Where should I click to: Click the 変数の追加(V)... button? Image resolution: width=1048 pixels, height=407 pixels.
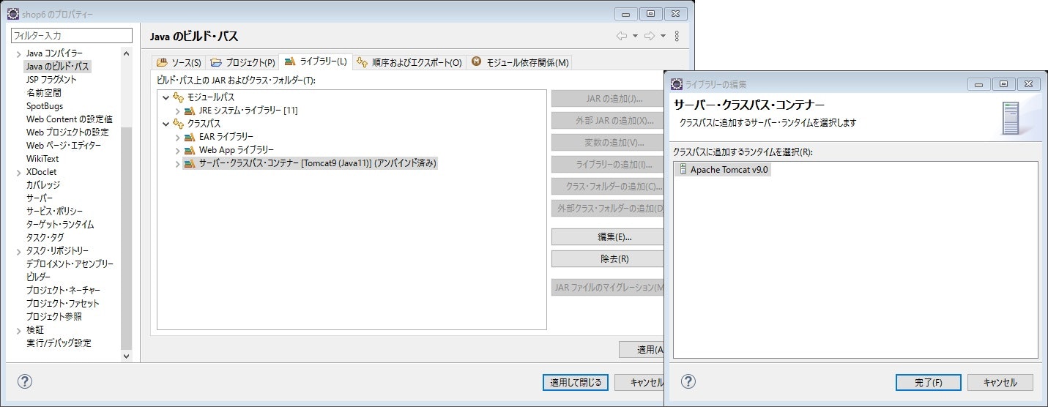608,143
